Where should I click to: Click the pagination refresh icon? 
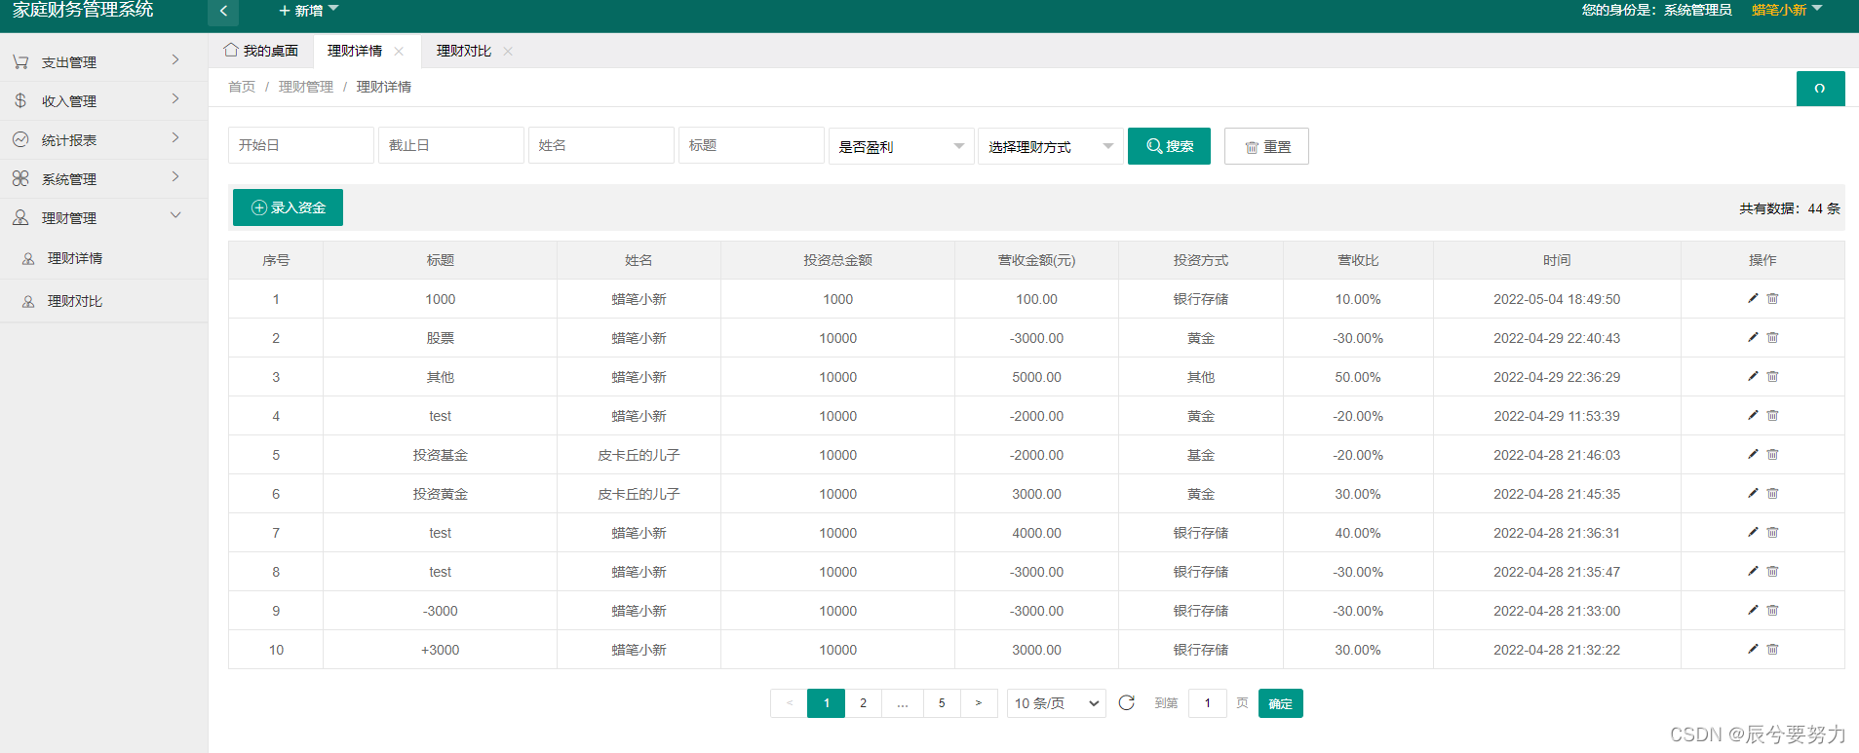click(1127, 702)
